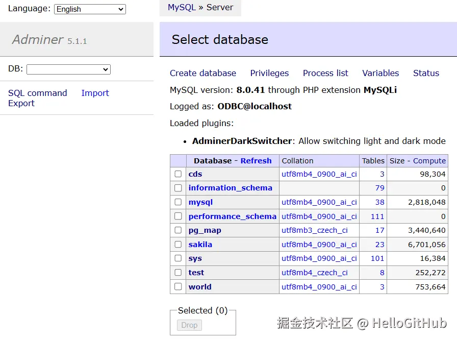
Task: Tick the checkbox for pg_map database
Action: pos(178,230)
